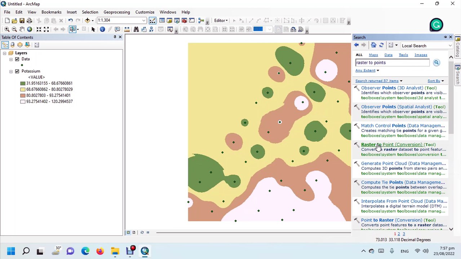The height and width of the screenshot is (259, 461).
Task: Click the Go To XY icon
Action: [151, 29]
